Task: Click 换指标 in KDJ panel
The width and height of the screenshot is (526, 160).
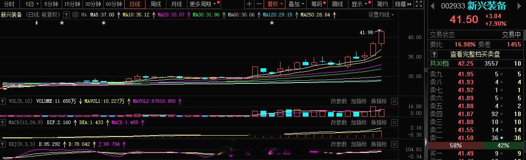Action: [x=379, y=144]
